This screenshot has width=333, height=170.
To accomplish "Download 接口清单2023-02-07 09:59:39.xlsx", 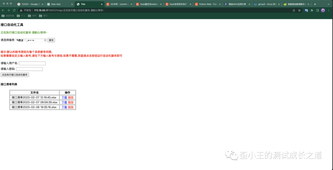I will coord(64,102).
